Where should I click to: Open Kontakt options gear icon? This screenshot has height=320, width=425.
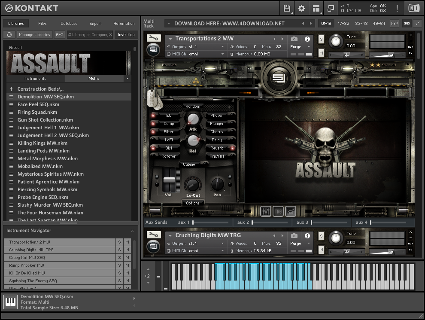(x=301, y=9)
